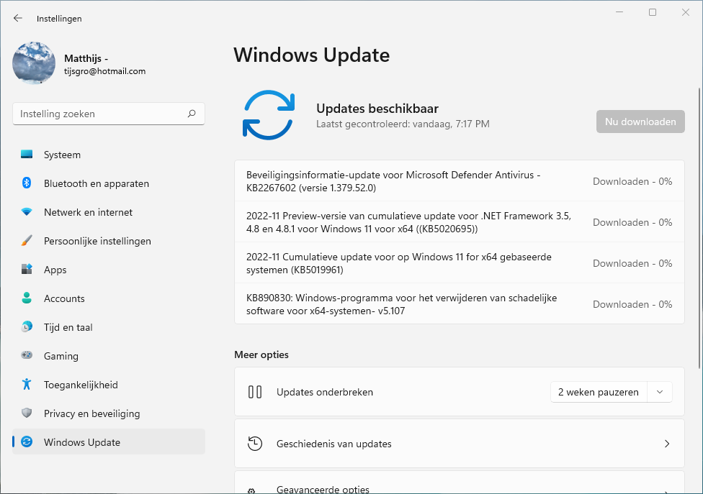This screenshot has height=494, width=703.
Task: Click the Netwerk en internet wifi icon
Action: tap(27, 212)
